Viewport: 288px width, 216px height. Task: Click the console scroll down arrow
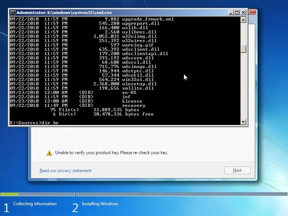click(243, 122)
